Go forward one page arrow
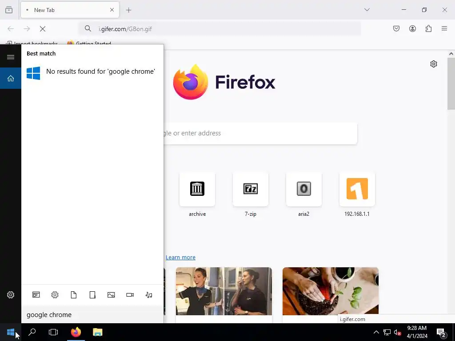Screen dimensions: 455x341 (x=27, y=29)
